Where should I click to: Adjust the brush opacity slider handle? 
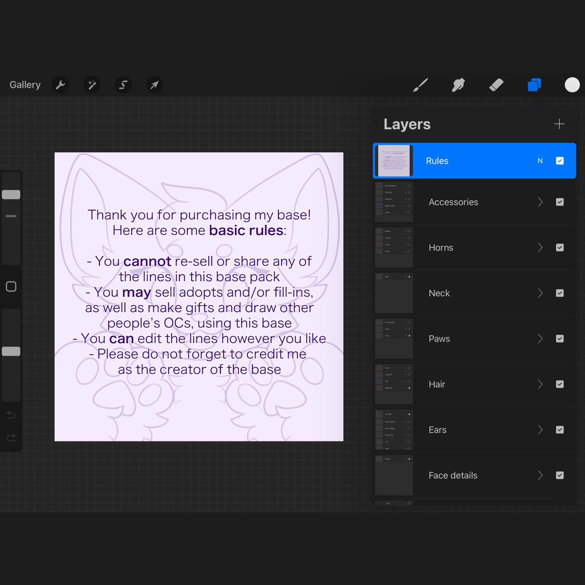pyautogui.click(x=11, y=351)
